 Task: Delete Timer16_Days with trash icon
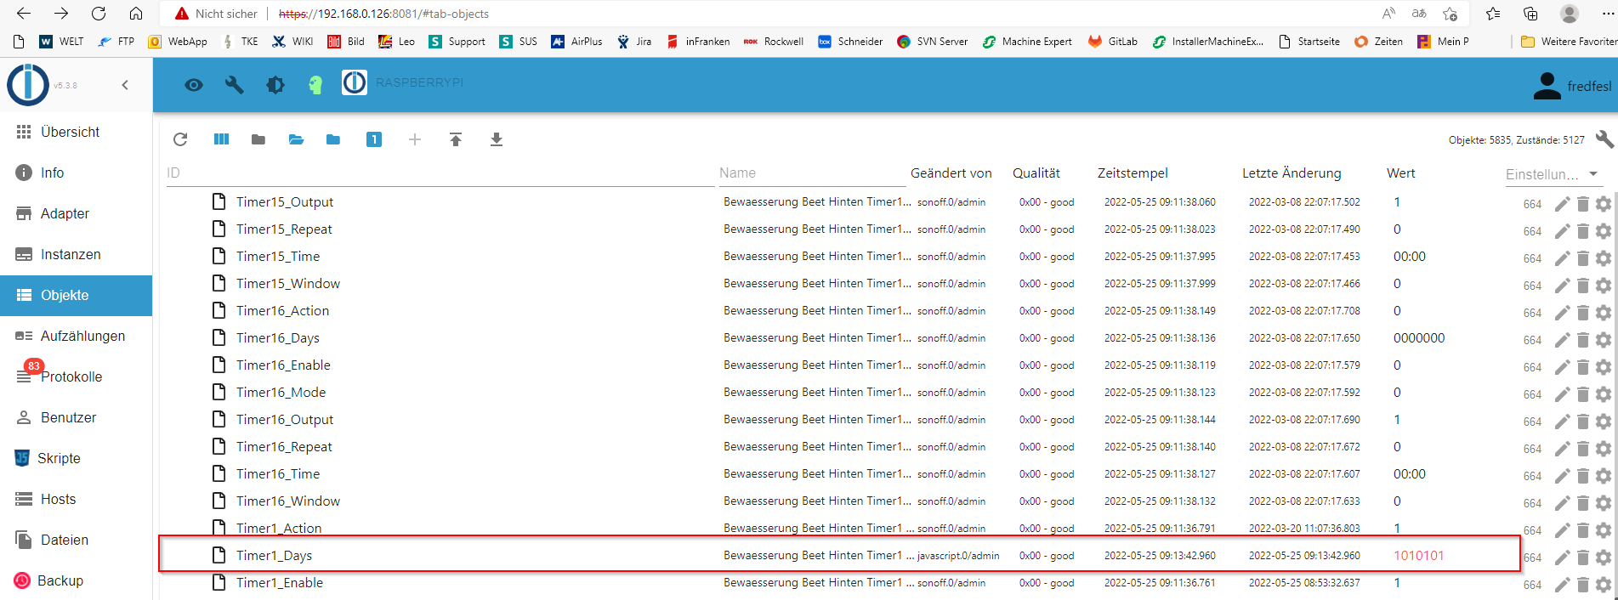pyautogui.click(x=1583, y=340)
